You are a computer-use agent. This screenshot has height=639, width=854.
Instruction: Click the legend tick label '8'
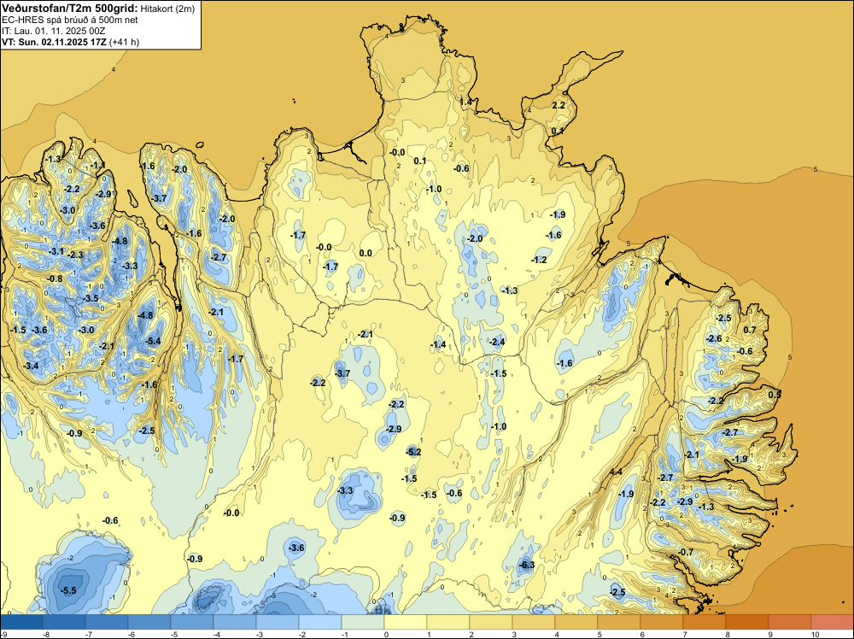click(x=727, y=634)
